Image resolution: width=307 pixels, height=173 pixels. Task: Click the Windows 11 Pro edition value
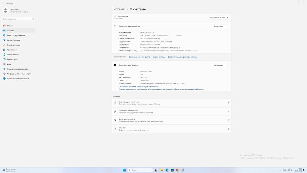click(146, 72)
